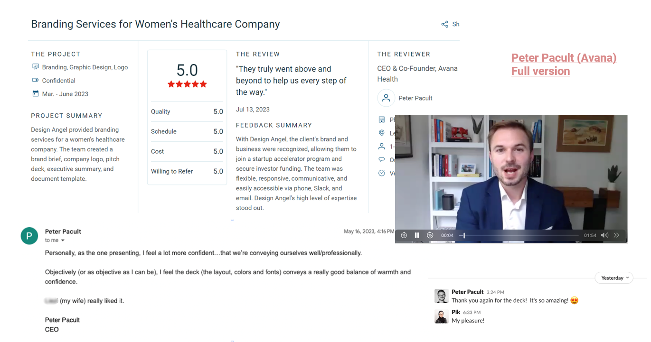Click the 3:24 PM message timestamp
This screenshot has height=342, width=651.
[x=495, y=292]
